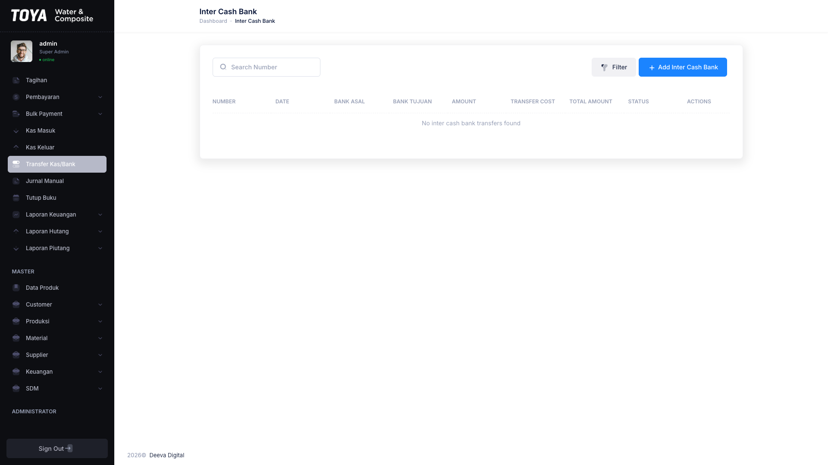Click the ACTIONS column header
This screenshot has width=828, height=465.
coord(699,102)
